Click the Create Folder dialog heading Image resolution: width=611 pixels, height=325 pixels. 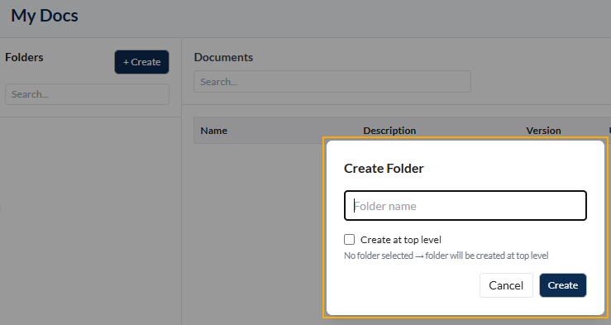coord(384,169)
